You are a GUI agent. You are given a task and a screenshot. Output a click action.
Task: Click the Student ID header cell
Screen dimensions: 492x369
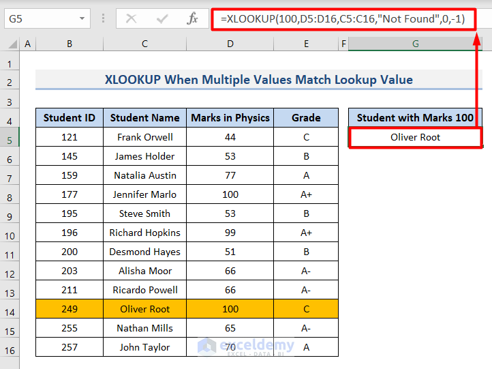(x=70, y=118)
